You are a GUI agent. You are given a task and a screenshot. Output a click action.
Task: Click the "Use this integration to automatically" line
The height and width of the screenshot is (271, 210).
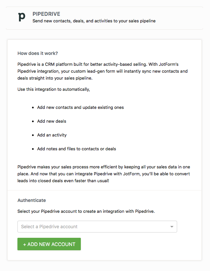click(x=54, y=89)
